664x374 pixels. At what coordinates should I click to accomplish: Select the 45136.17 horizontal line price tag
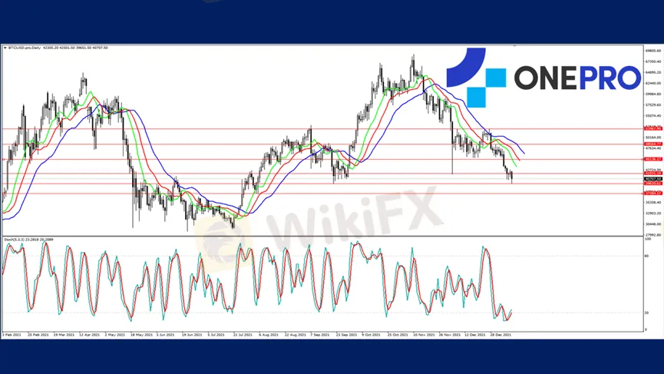click(x=653, y=159)
